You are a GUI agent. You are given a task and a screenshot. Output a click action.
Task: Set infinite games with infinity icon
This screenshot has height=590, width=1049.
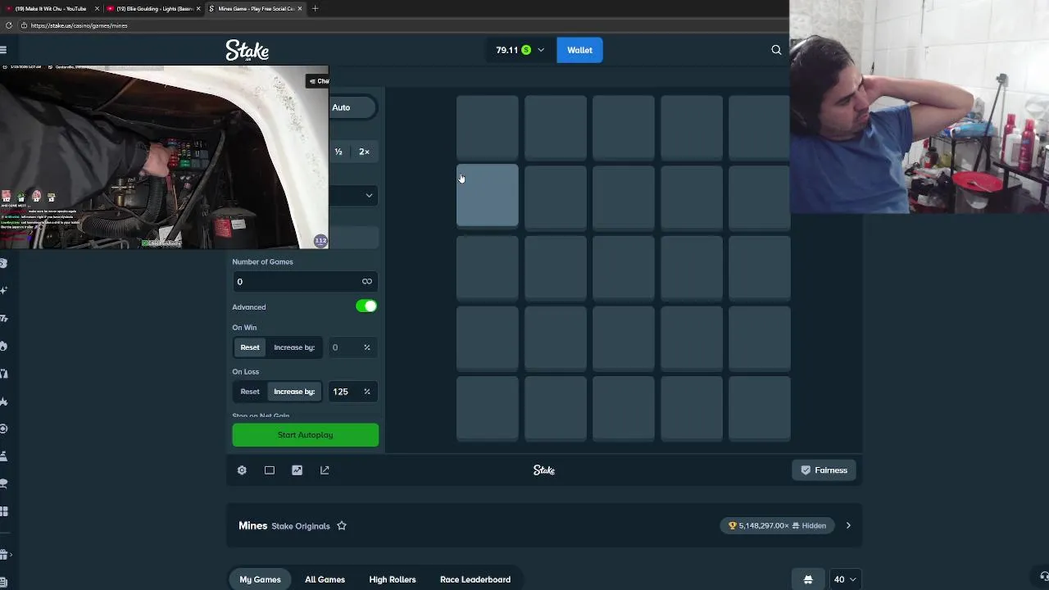[367, 281]
